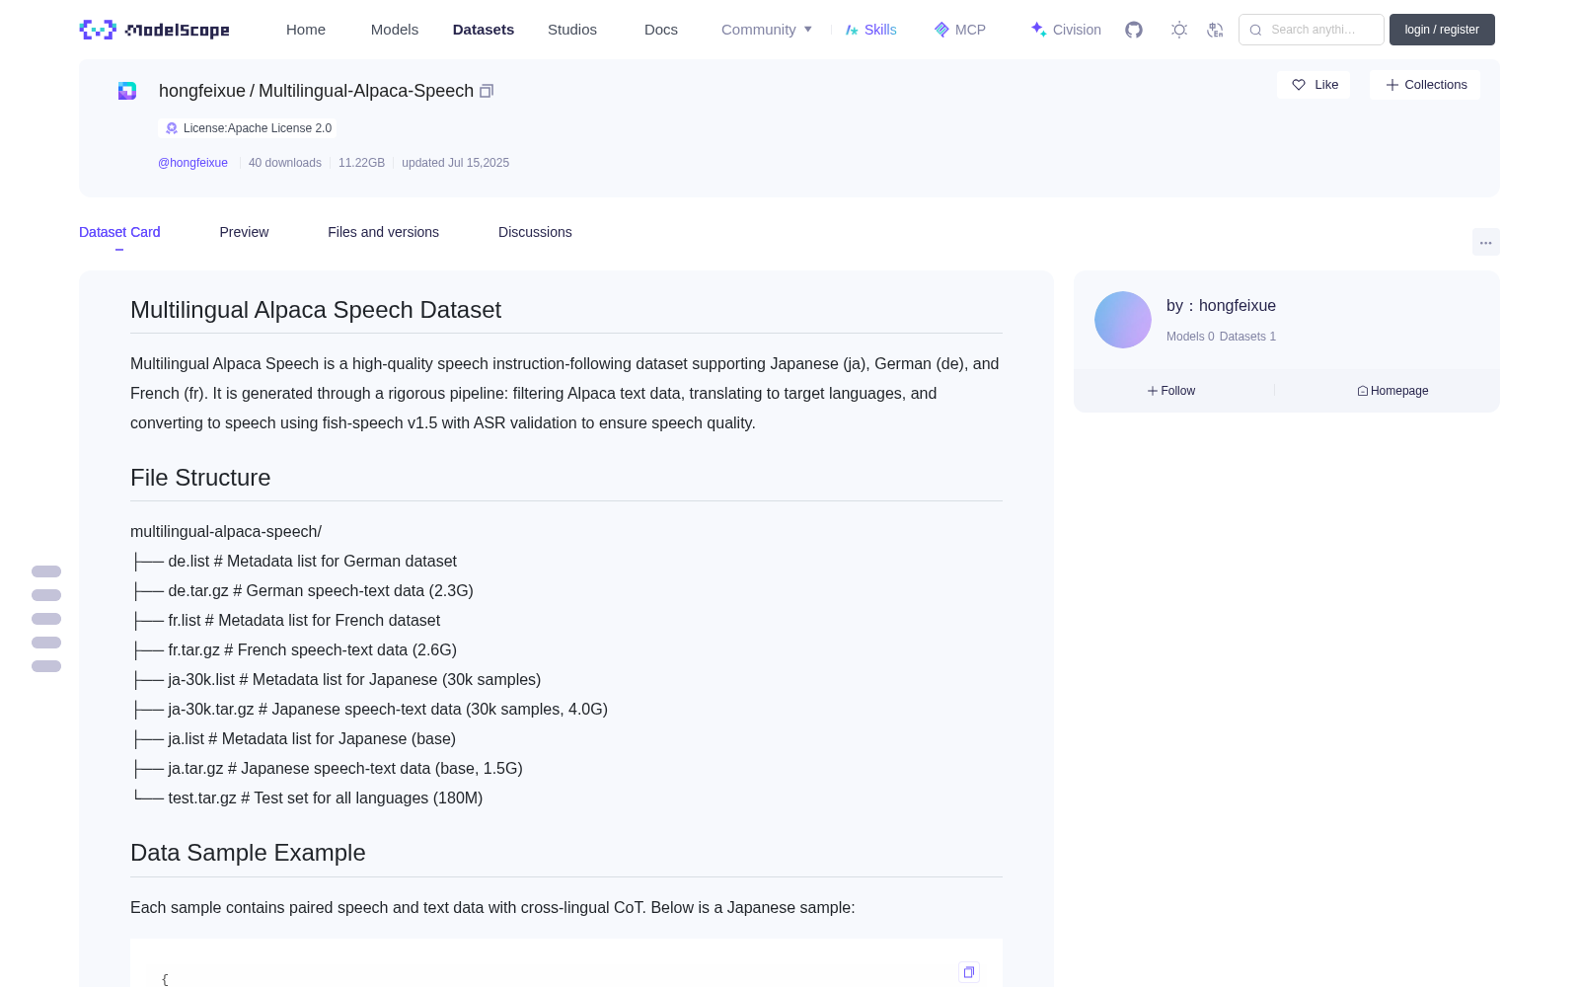Click the 'Datasets 1' count text
Viewport: 1579px width, 987px height.
pyautogui.click(x=1247, y=337)
